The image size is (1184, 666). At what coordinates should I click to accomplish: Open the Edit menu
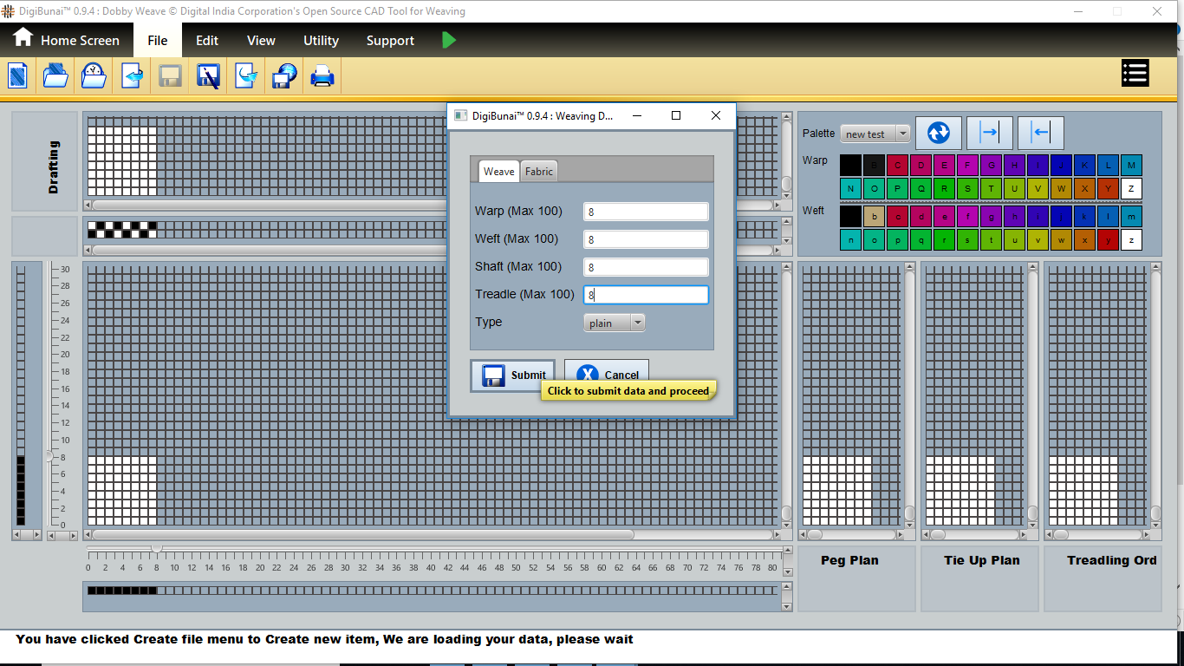click(207, 41)
